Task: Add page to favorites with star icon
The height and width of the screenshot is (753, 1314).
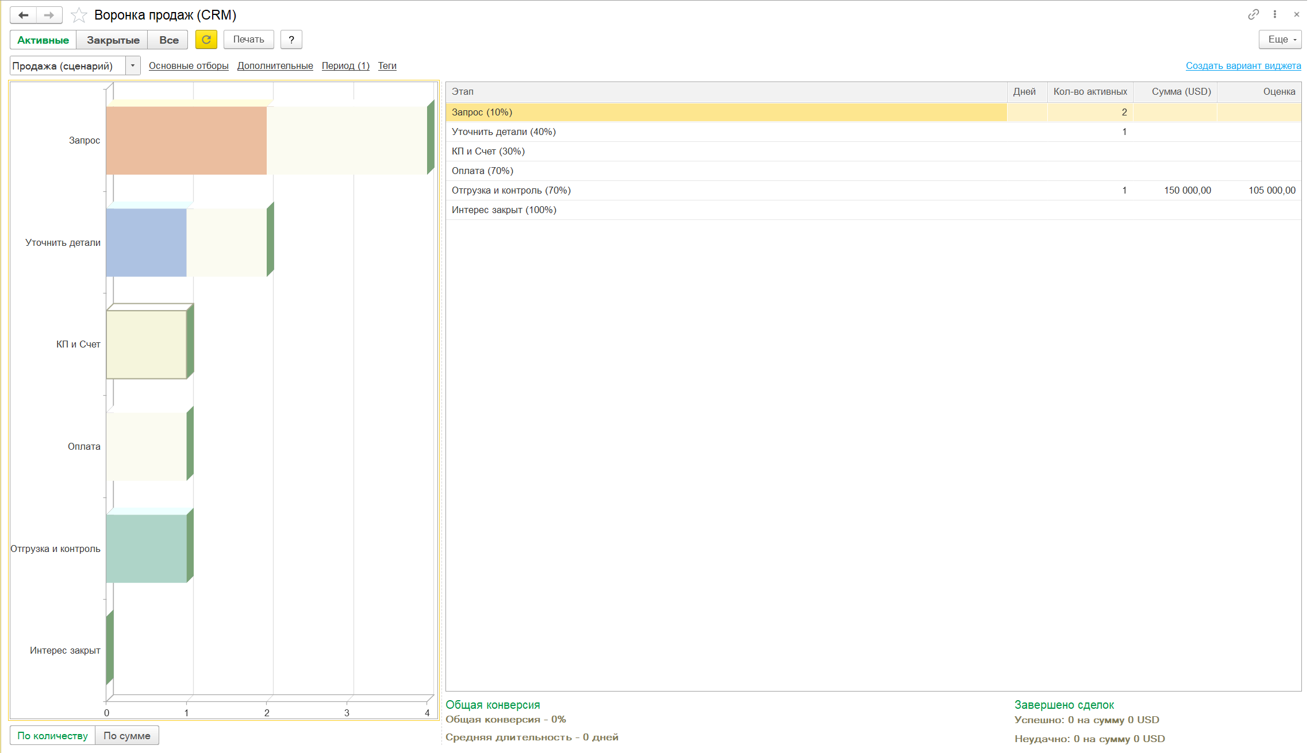Action: pyautogui.click(x=79, y=15)
